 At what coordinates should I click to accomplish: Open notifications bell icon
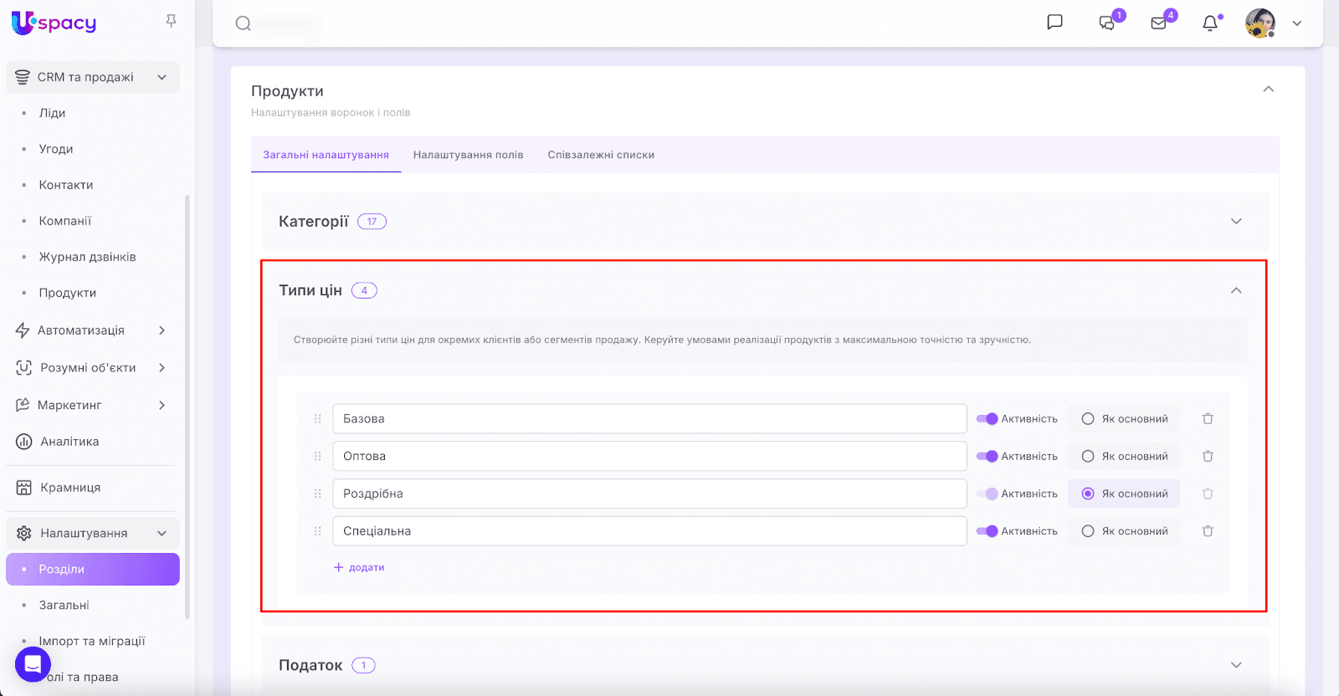[x=1210, y=23]
